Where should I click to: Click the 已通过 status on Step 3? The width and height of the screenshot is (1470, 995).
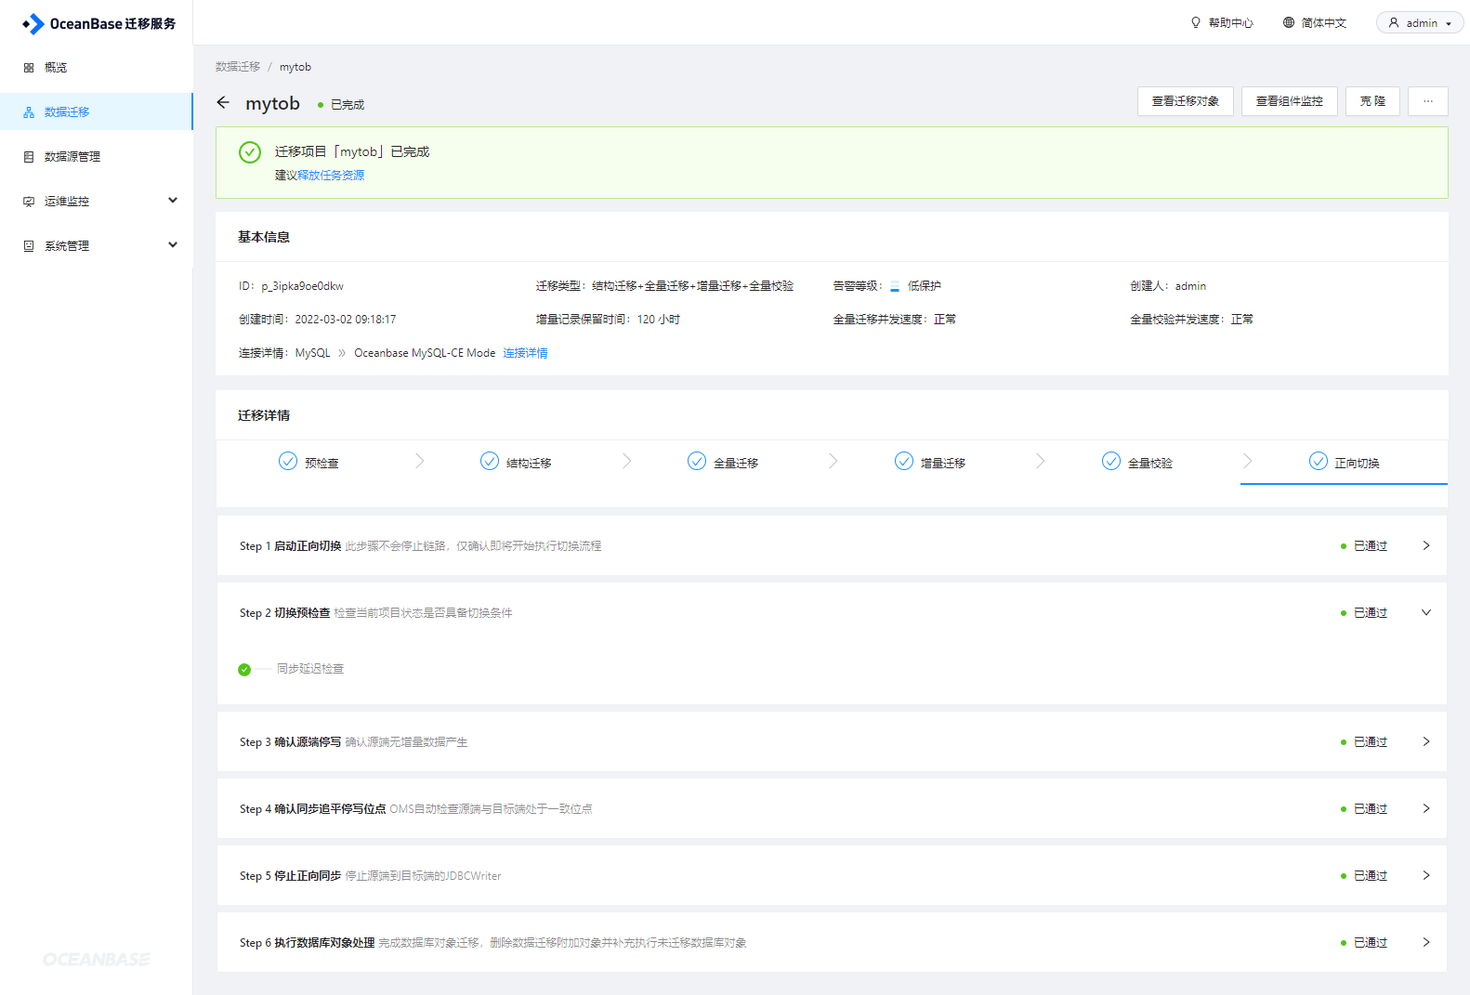(x=1364, y=742)
